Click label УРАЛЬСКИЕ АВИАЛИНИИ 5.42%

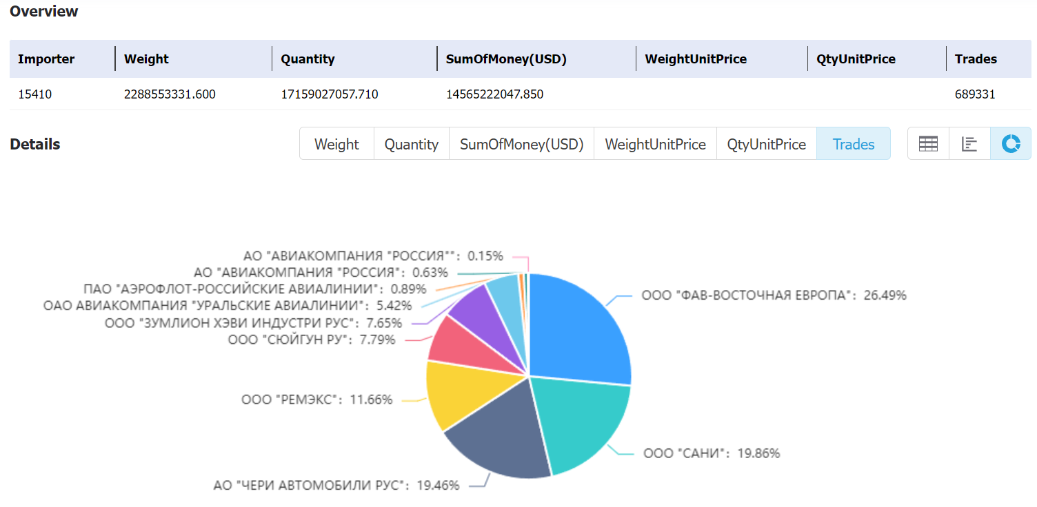(x=228, y=305)
